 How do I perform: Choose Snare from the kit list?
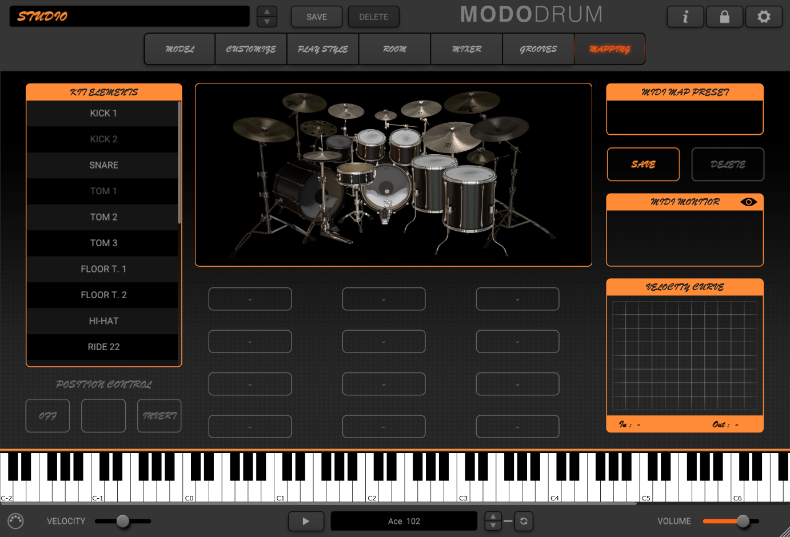[x=103, y=165]
